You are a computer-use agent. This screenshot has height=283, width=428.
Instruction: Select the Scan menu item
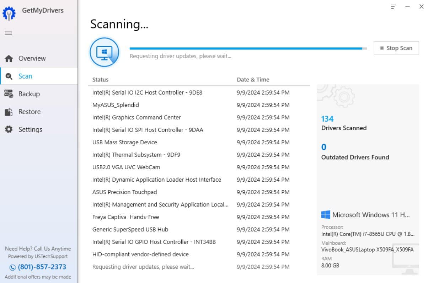coord(38,76)
